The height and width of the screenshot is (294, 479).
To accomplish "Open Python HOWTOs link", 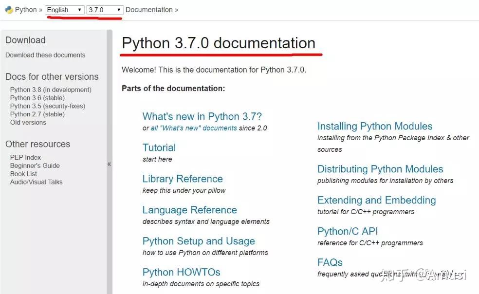I will 181,272.
